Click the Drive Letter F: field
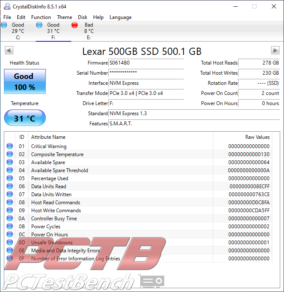 146,103
